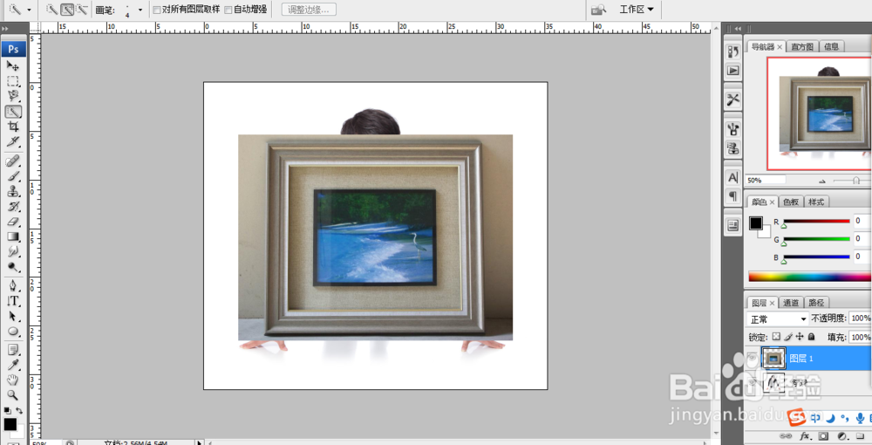Viewport: 872px width, 445px height.
Task: Open the 正常 blend mode dropdown
Action: click(778, 319)
